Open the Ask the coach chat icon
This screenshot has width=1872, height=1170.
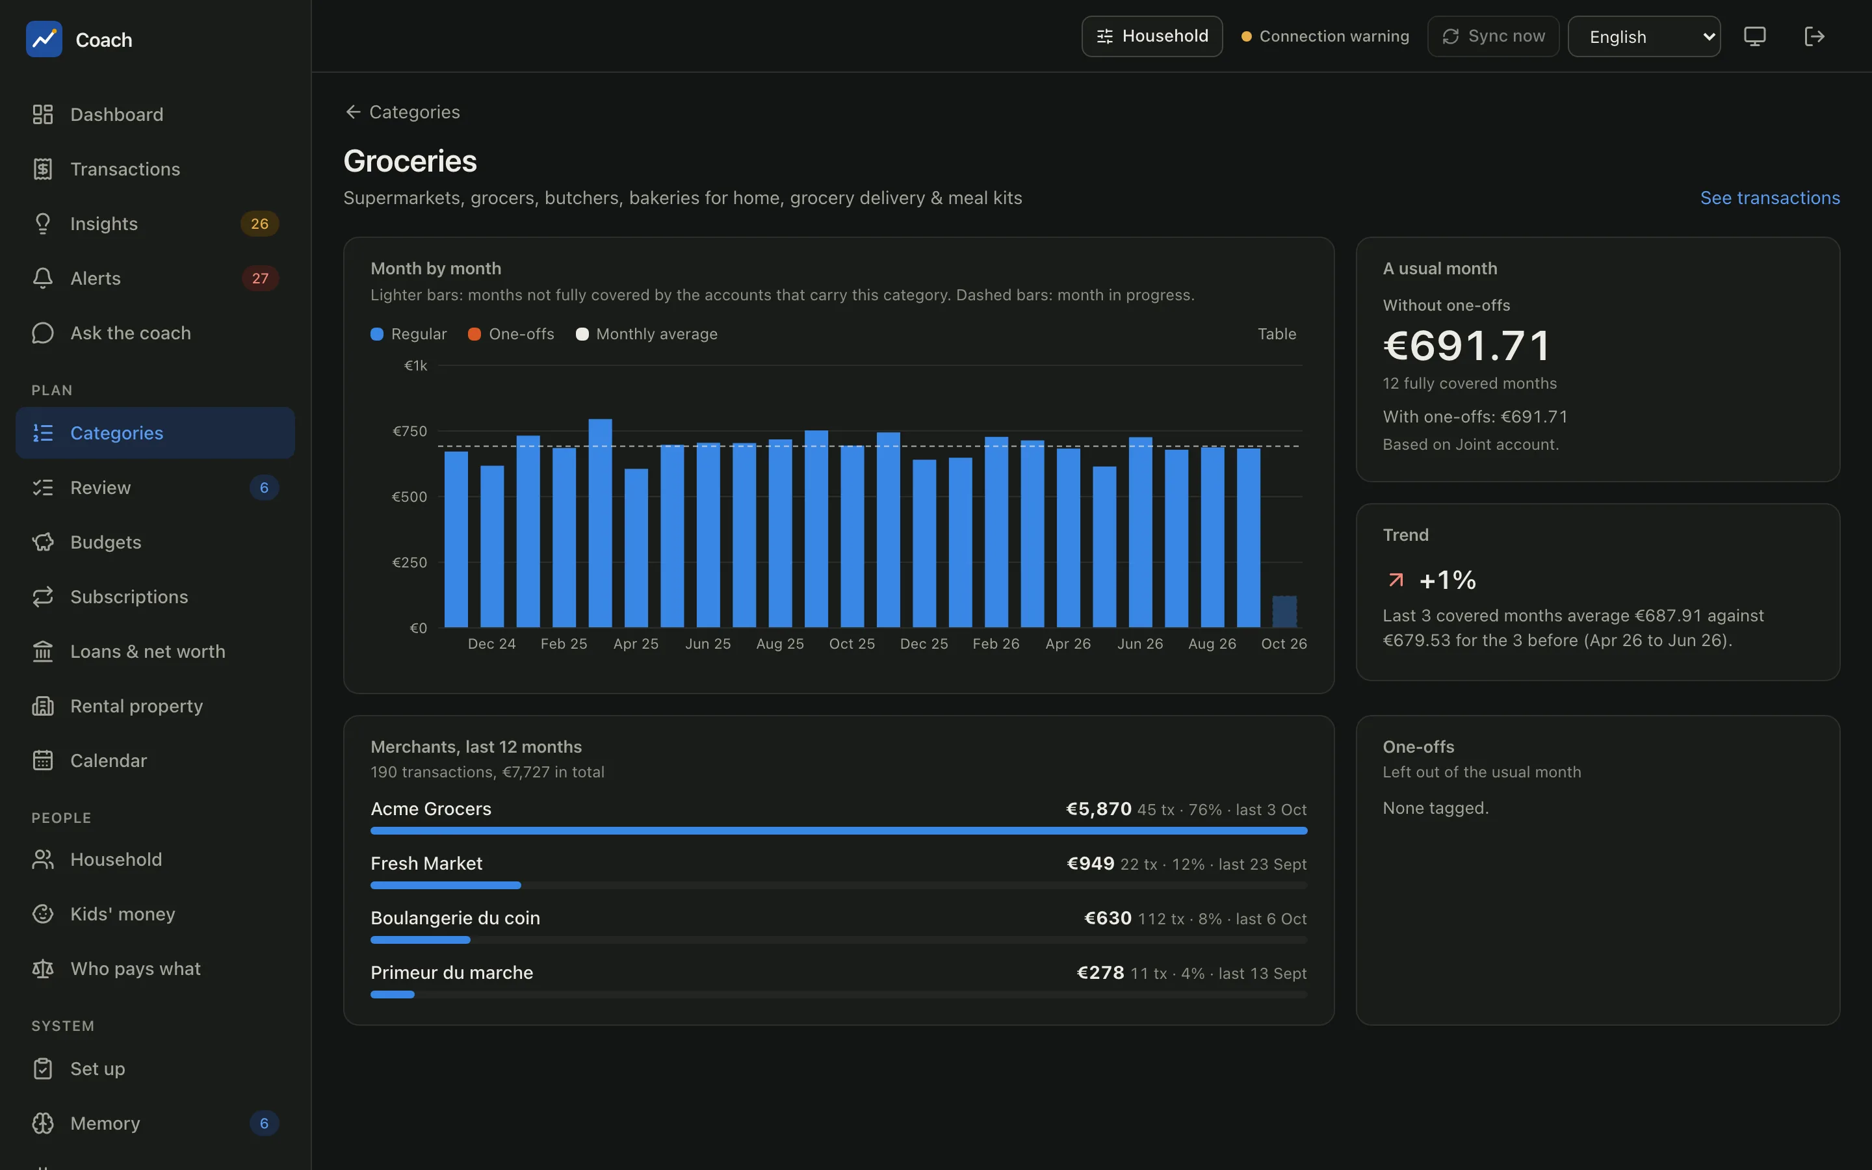42,333
